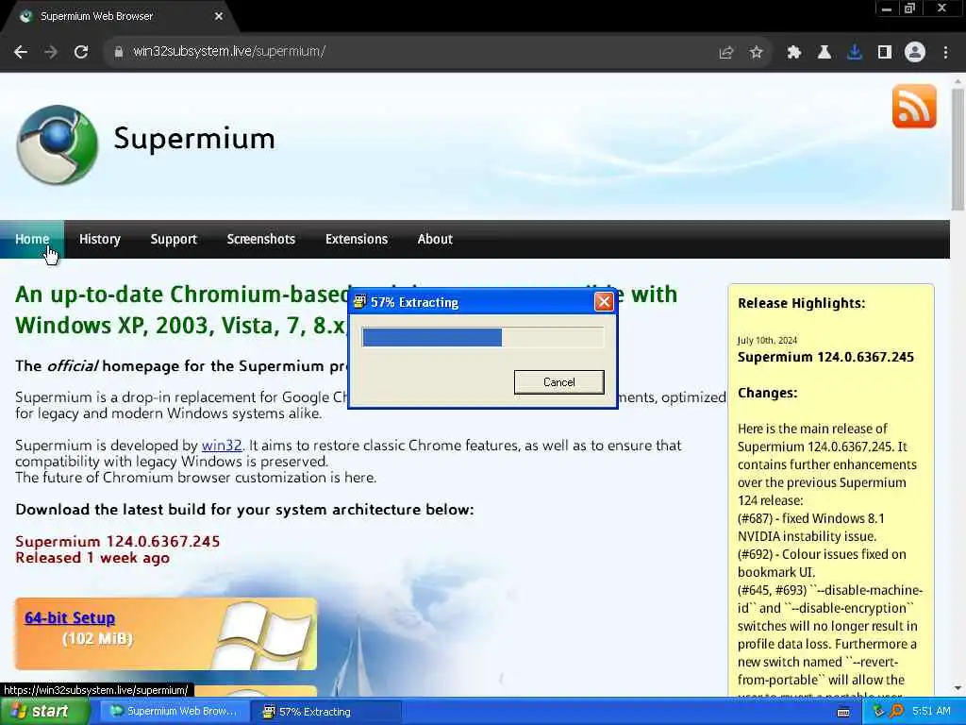The height and width of the screenshot is (725, 966).
Task: Click the July 10th, 2024 date text
Action: (767, 340)
